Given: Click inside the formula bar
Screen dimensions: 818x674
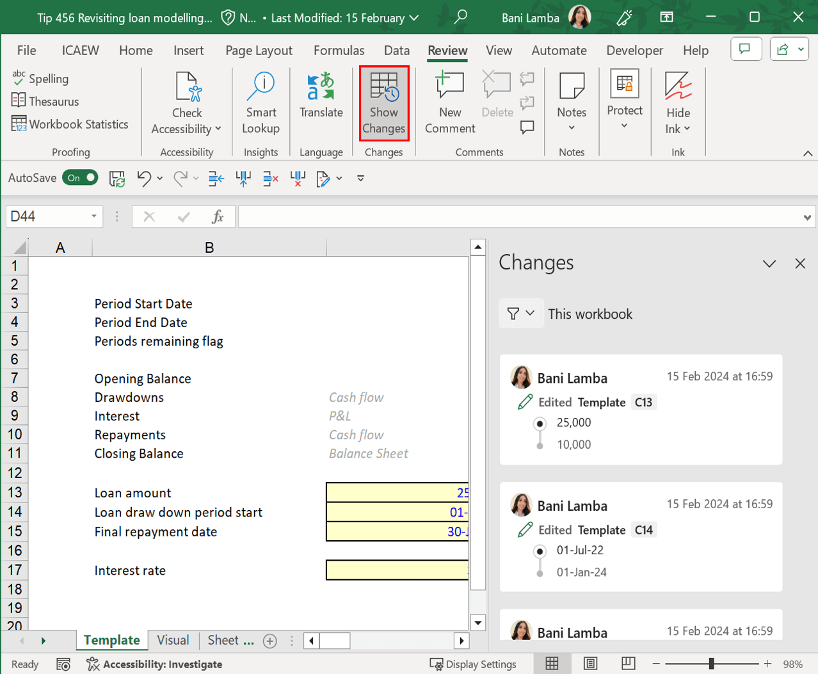Looking at the screenshot, I should click(x=518, y=217).
